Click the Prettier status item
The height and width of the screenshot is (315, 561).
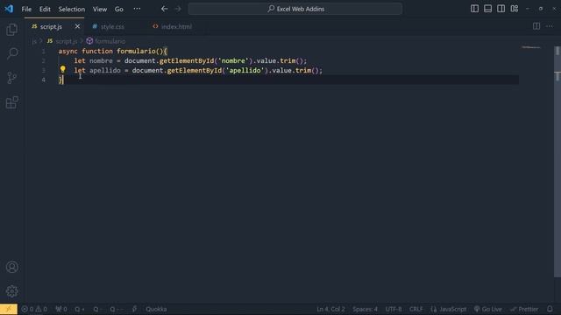pos(524,309)
